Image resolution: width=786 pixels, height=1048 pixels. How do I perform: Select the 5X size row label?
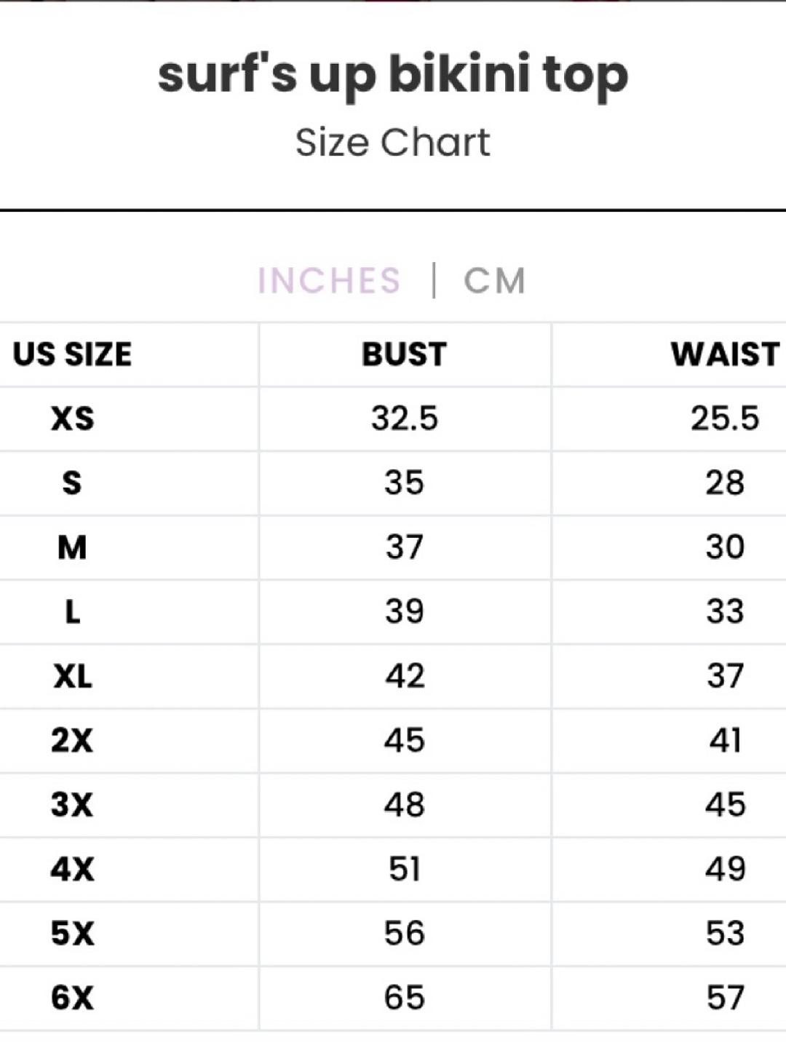[72, 934]
